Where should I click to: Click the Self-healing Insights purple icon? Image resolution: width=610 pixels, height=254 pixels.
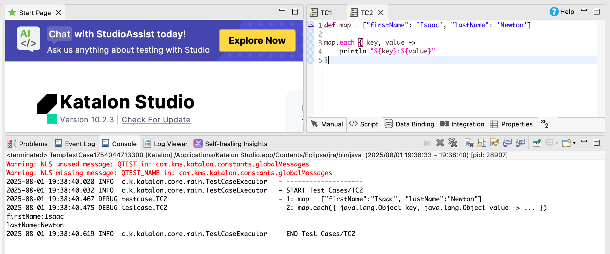click(198, 143)
